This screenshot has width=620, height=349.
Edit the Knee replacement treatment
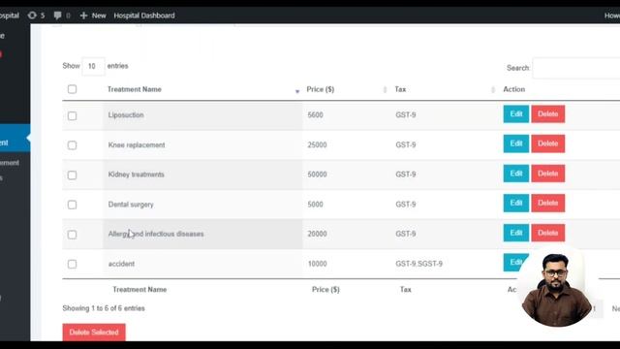[x=516, y=143]
